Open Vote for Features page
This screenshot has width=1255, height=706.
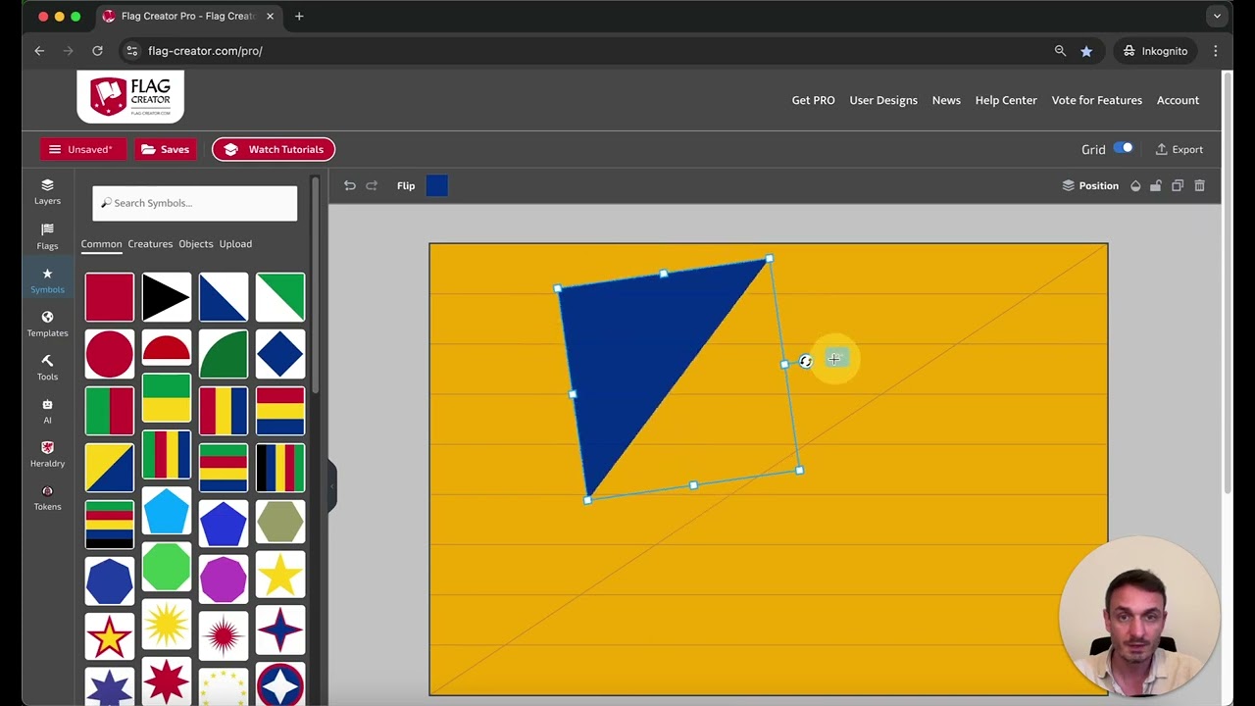point(1096,100)
